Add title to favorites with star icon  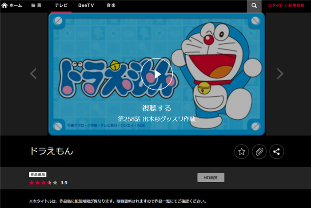[241, 152]
